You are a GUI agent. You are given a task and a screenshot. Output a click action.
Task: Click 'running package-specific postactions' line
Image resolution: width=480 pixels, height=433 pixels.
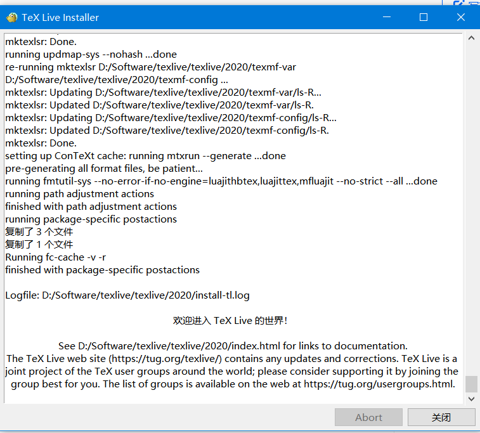pos(91,219)
